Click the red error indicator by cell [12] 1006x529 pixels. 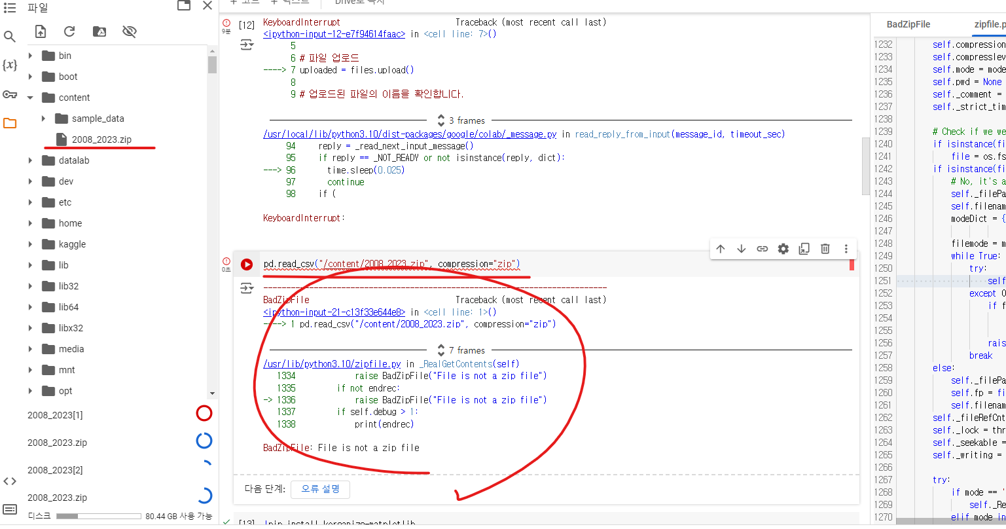(x=226, y=23)
